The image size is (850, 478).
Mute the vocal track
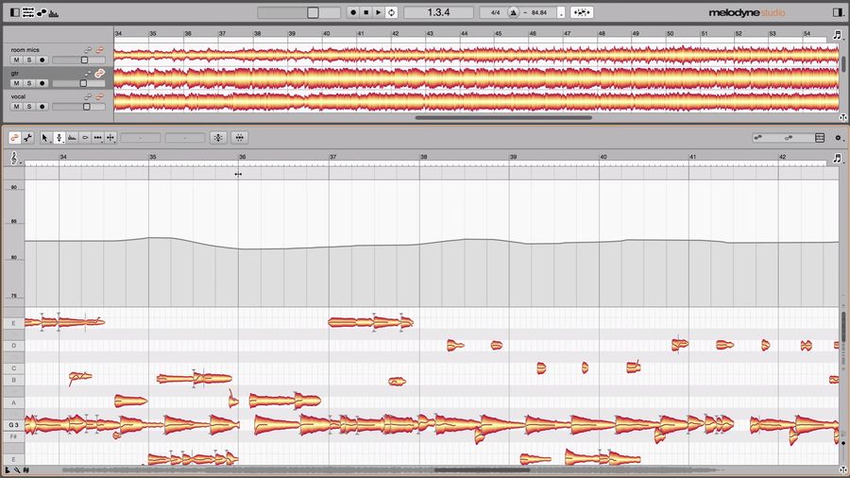click(x=16, y=106)
